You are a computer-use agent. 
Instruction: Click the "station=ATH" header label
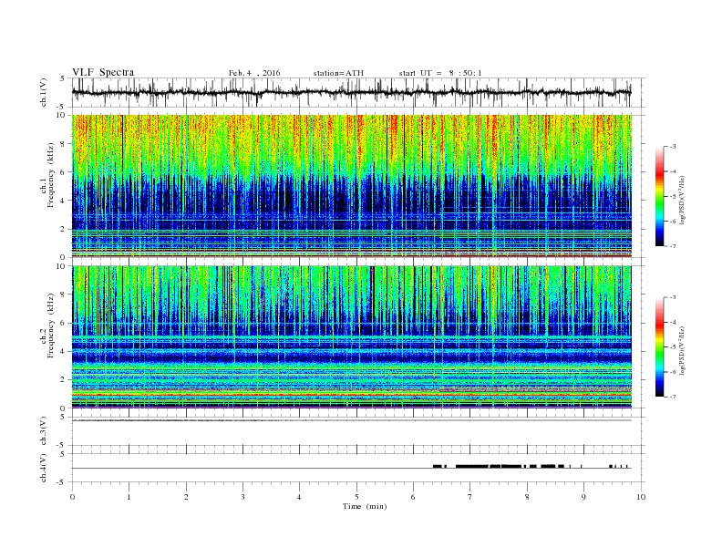338,73
